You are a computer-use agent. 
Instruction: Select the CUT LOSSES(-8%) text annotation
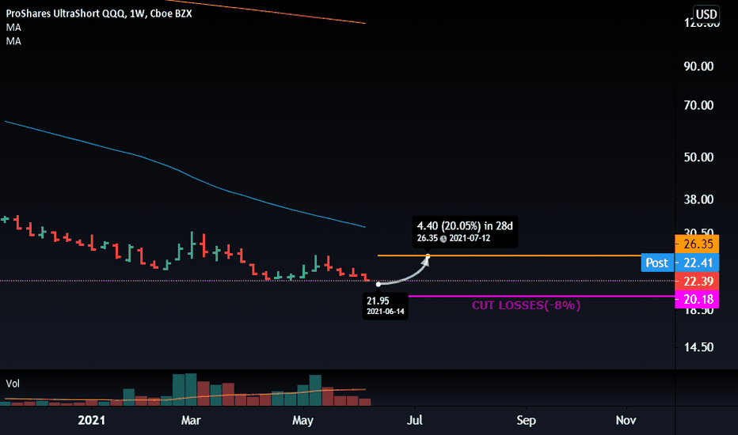click(526, 305)
